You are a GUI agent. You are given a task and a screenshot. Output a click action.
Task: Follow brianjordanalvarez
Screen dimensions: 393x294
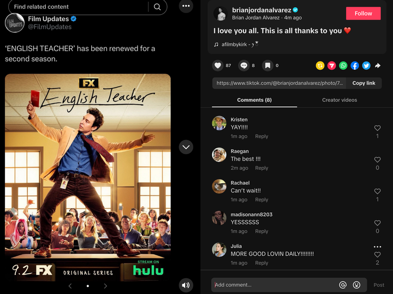363,14
